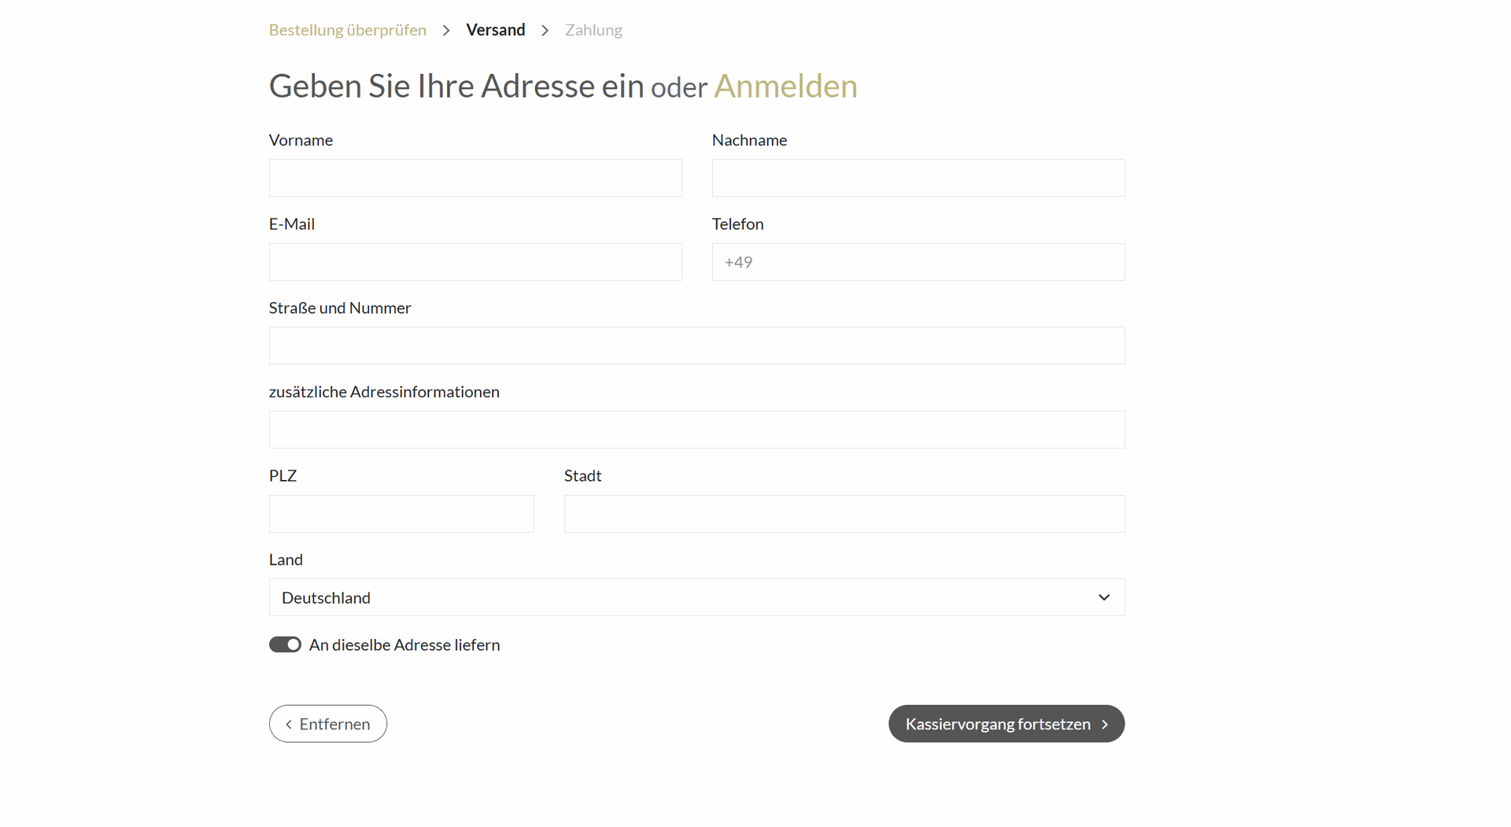Viewport: 1511px width, 827px height.
Task: Select the PLZ postal code field
Action: tap(401, 514)
